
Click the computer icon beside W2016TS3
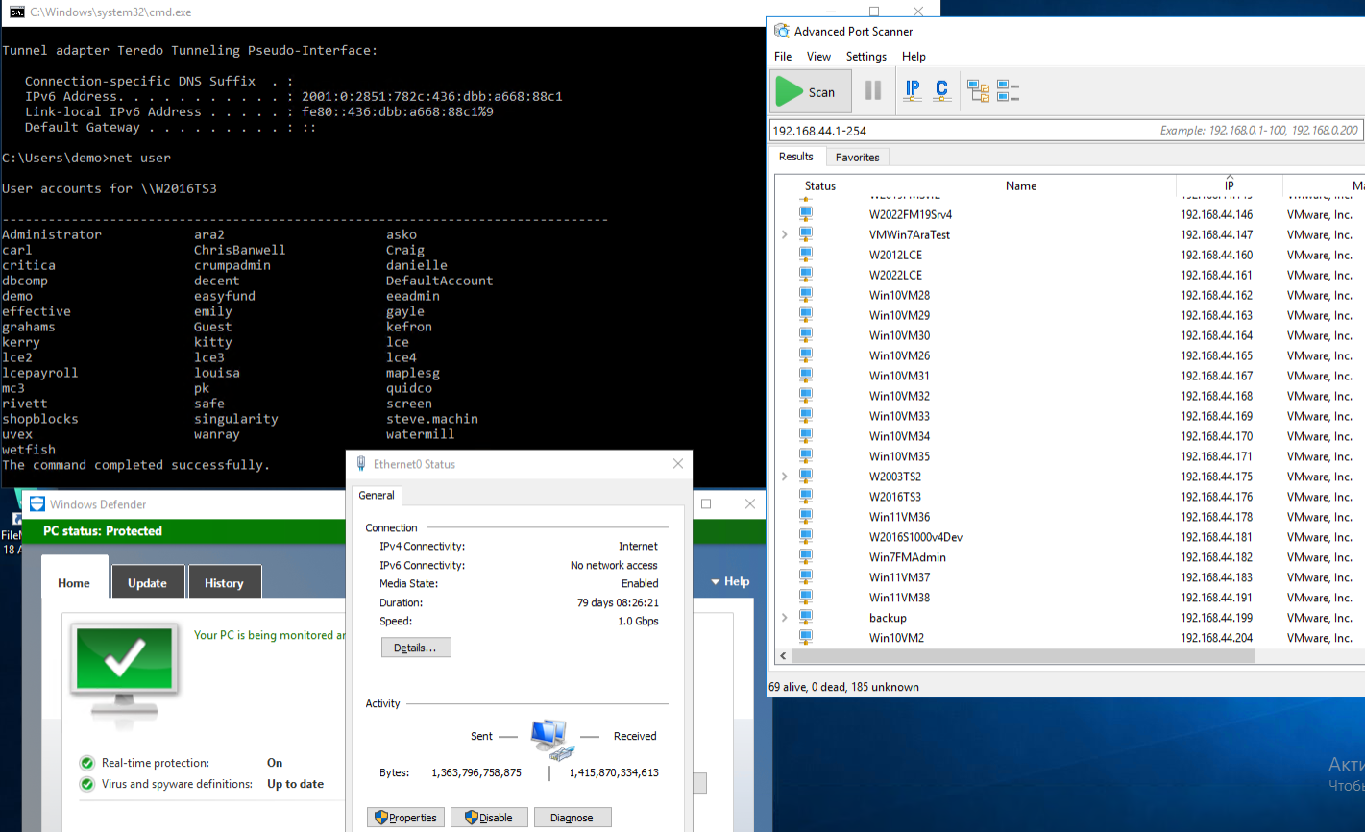tap(806, 497)
